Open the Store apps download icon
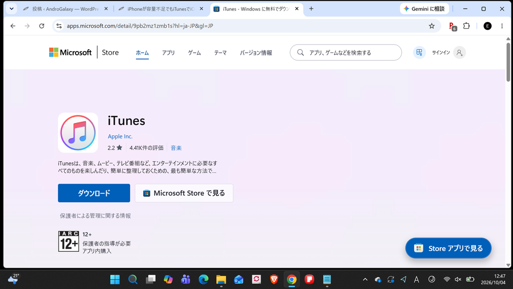The image size is (513, 289). pyautogui.click(x=419, y=52)
